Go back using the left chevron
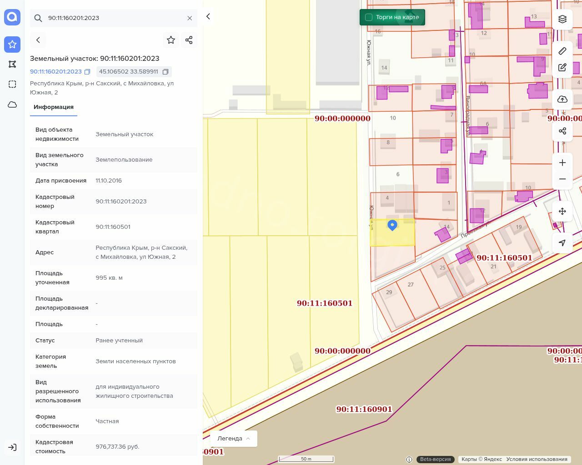 point(38,40)
